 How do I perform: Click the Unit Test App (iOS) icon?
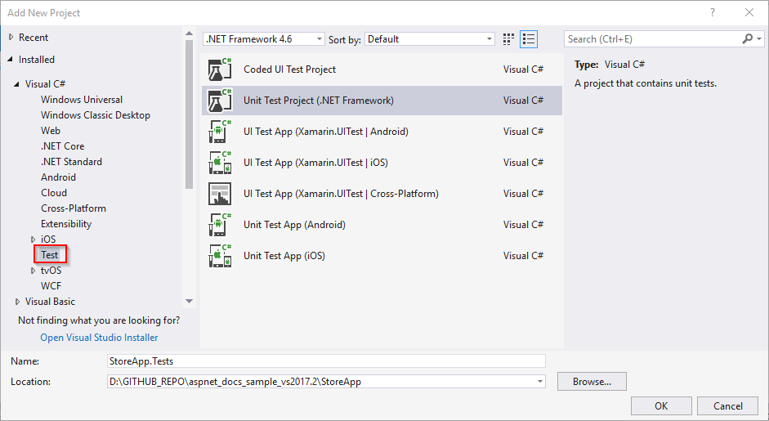coord(221,256)
